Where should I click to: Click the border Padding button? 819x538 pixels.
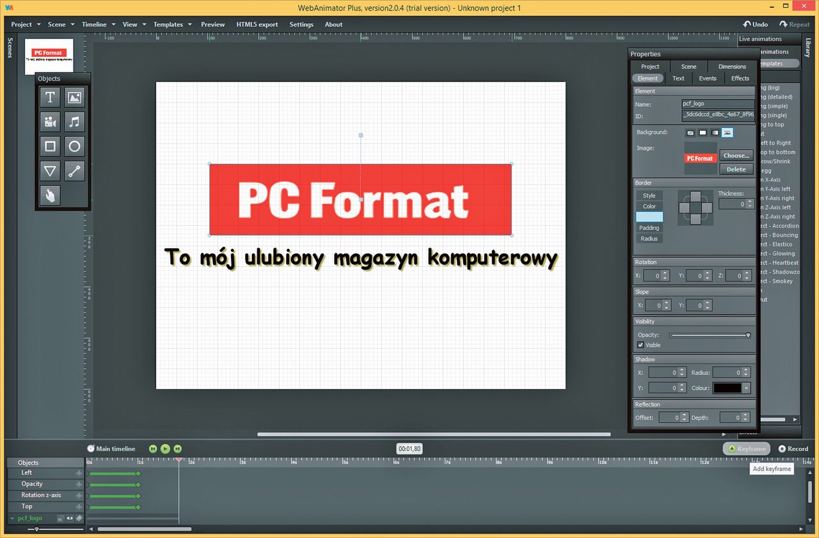point(649,228)
